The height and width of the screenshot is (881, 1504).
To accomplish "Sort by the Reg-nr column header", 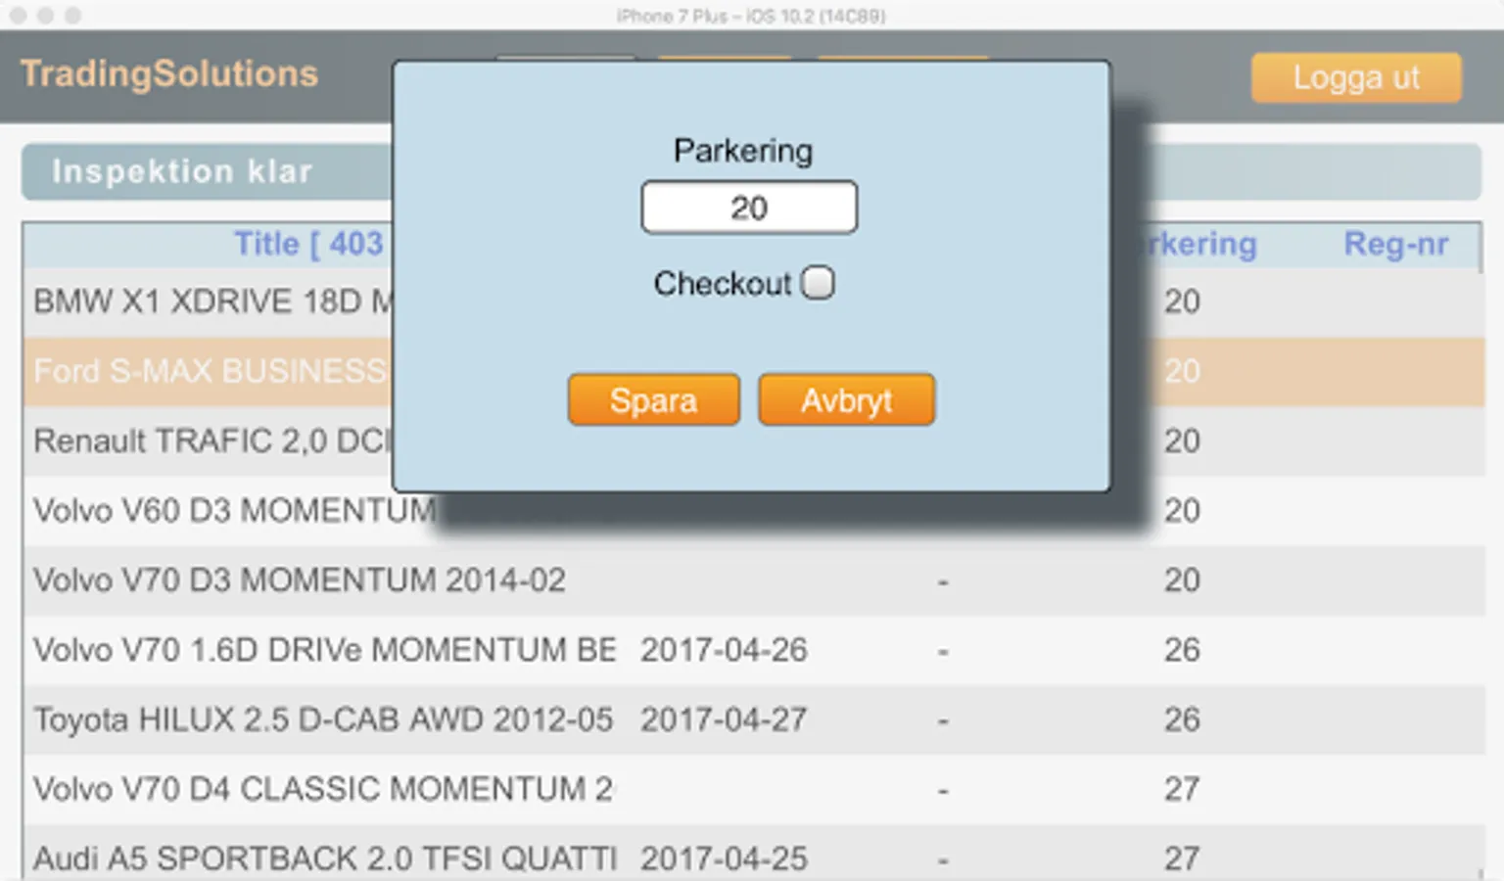I will tap(1395, 244).
